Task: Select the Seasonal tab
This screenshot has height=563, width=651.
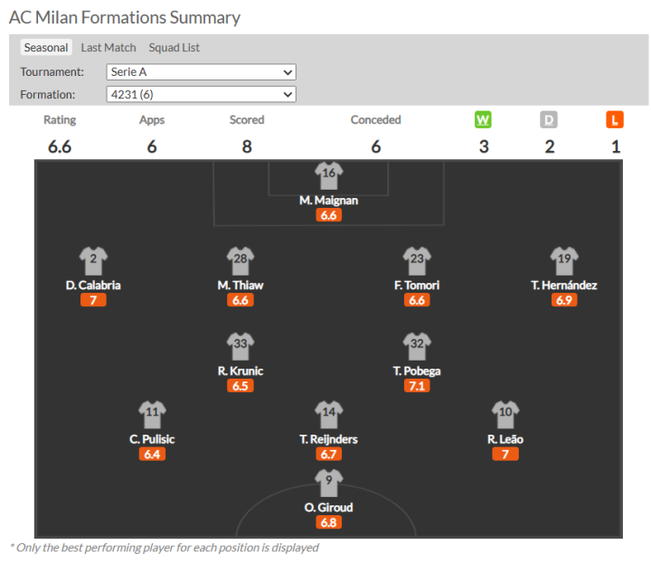Action: [x=46, y=48]
